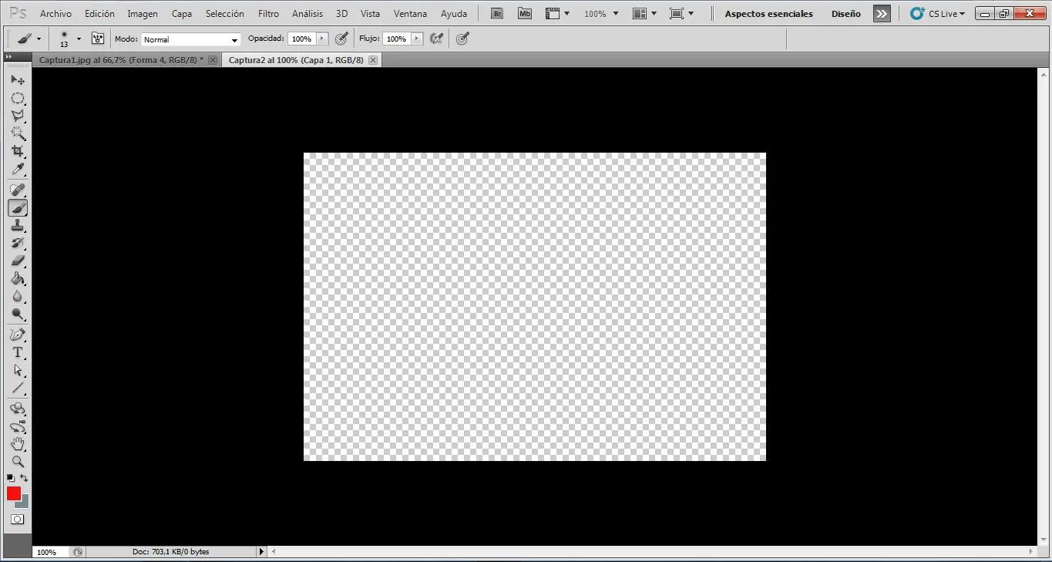
Task: Select the Line shape tool
Action: click(x=18, y=388)
